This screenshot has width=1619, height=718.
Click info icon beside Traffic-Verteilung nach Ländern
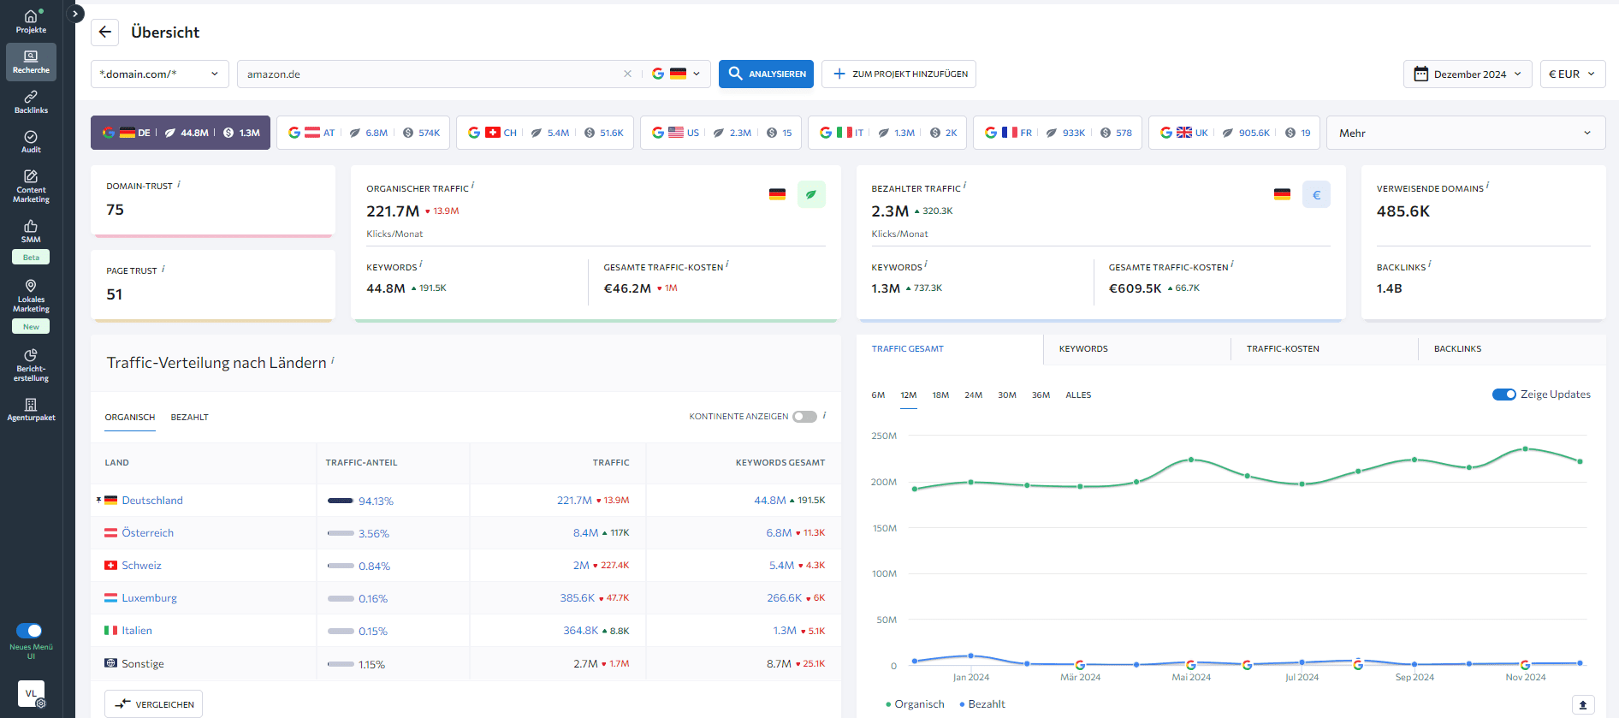[333, 360]
